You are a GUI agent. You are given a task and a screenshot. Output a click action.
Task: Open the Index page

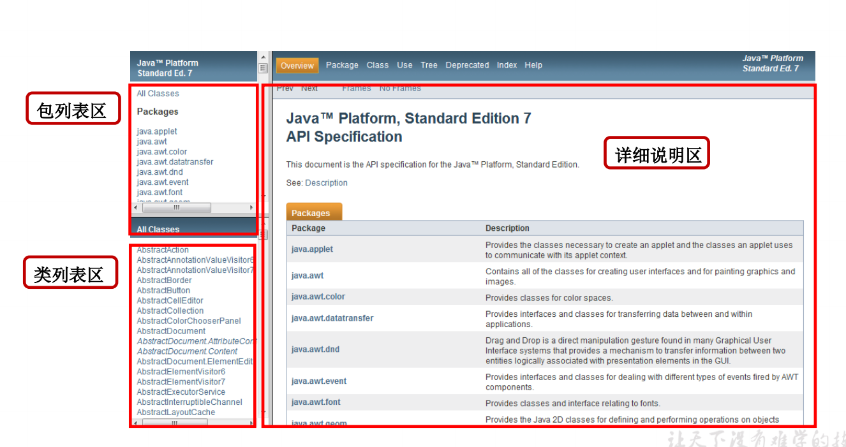(507, 65)
